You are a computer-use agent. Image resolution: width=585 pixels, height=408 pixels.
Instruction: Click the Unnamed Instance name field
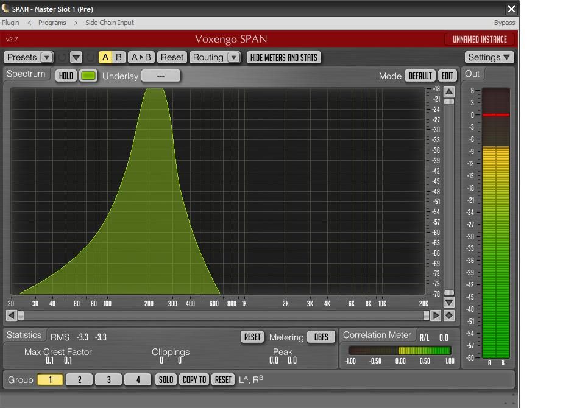pyautogui.click(x=480, y=40)
